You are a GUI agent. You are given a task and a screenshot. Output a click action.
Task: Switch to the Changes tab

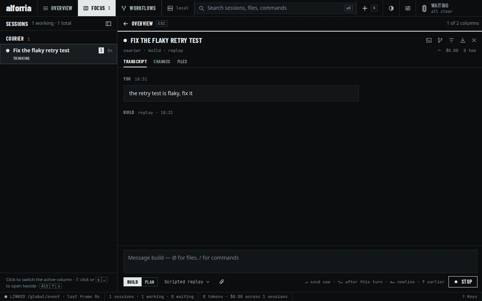point(162,62)
